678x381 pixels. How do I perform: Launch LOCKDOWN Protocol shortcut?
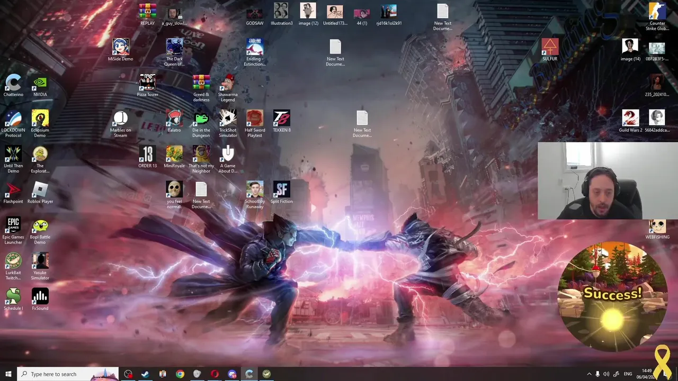13,123
